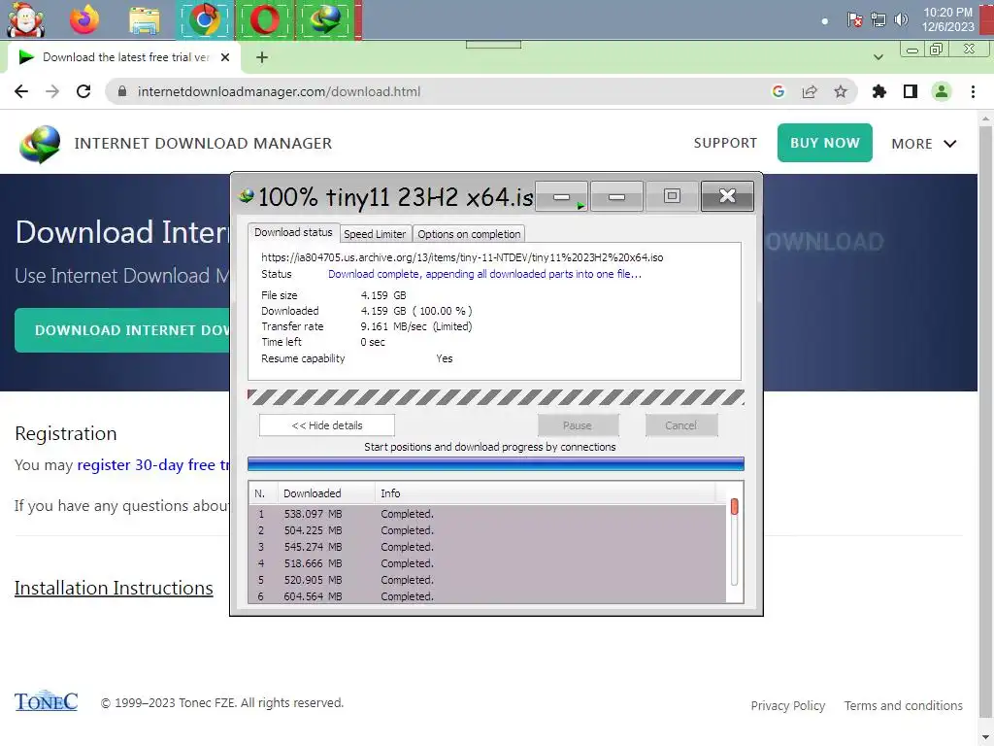Image resolution: width=994 pixels, height=746 pixels.
Task: Click the BUY NOW button
Action: click(x=825, y=143)
